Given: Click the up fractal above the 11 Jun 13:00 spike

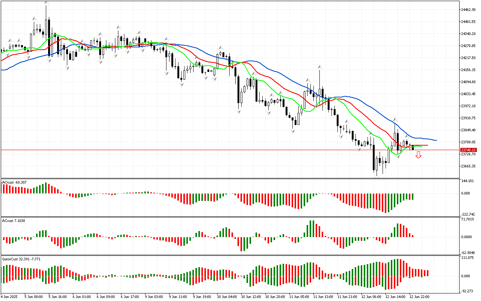Looking at the screenshot, I should (320, 67).
